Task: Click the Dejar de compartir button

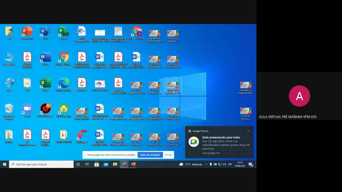Action: pyautogui.click(x=150, y=155)
